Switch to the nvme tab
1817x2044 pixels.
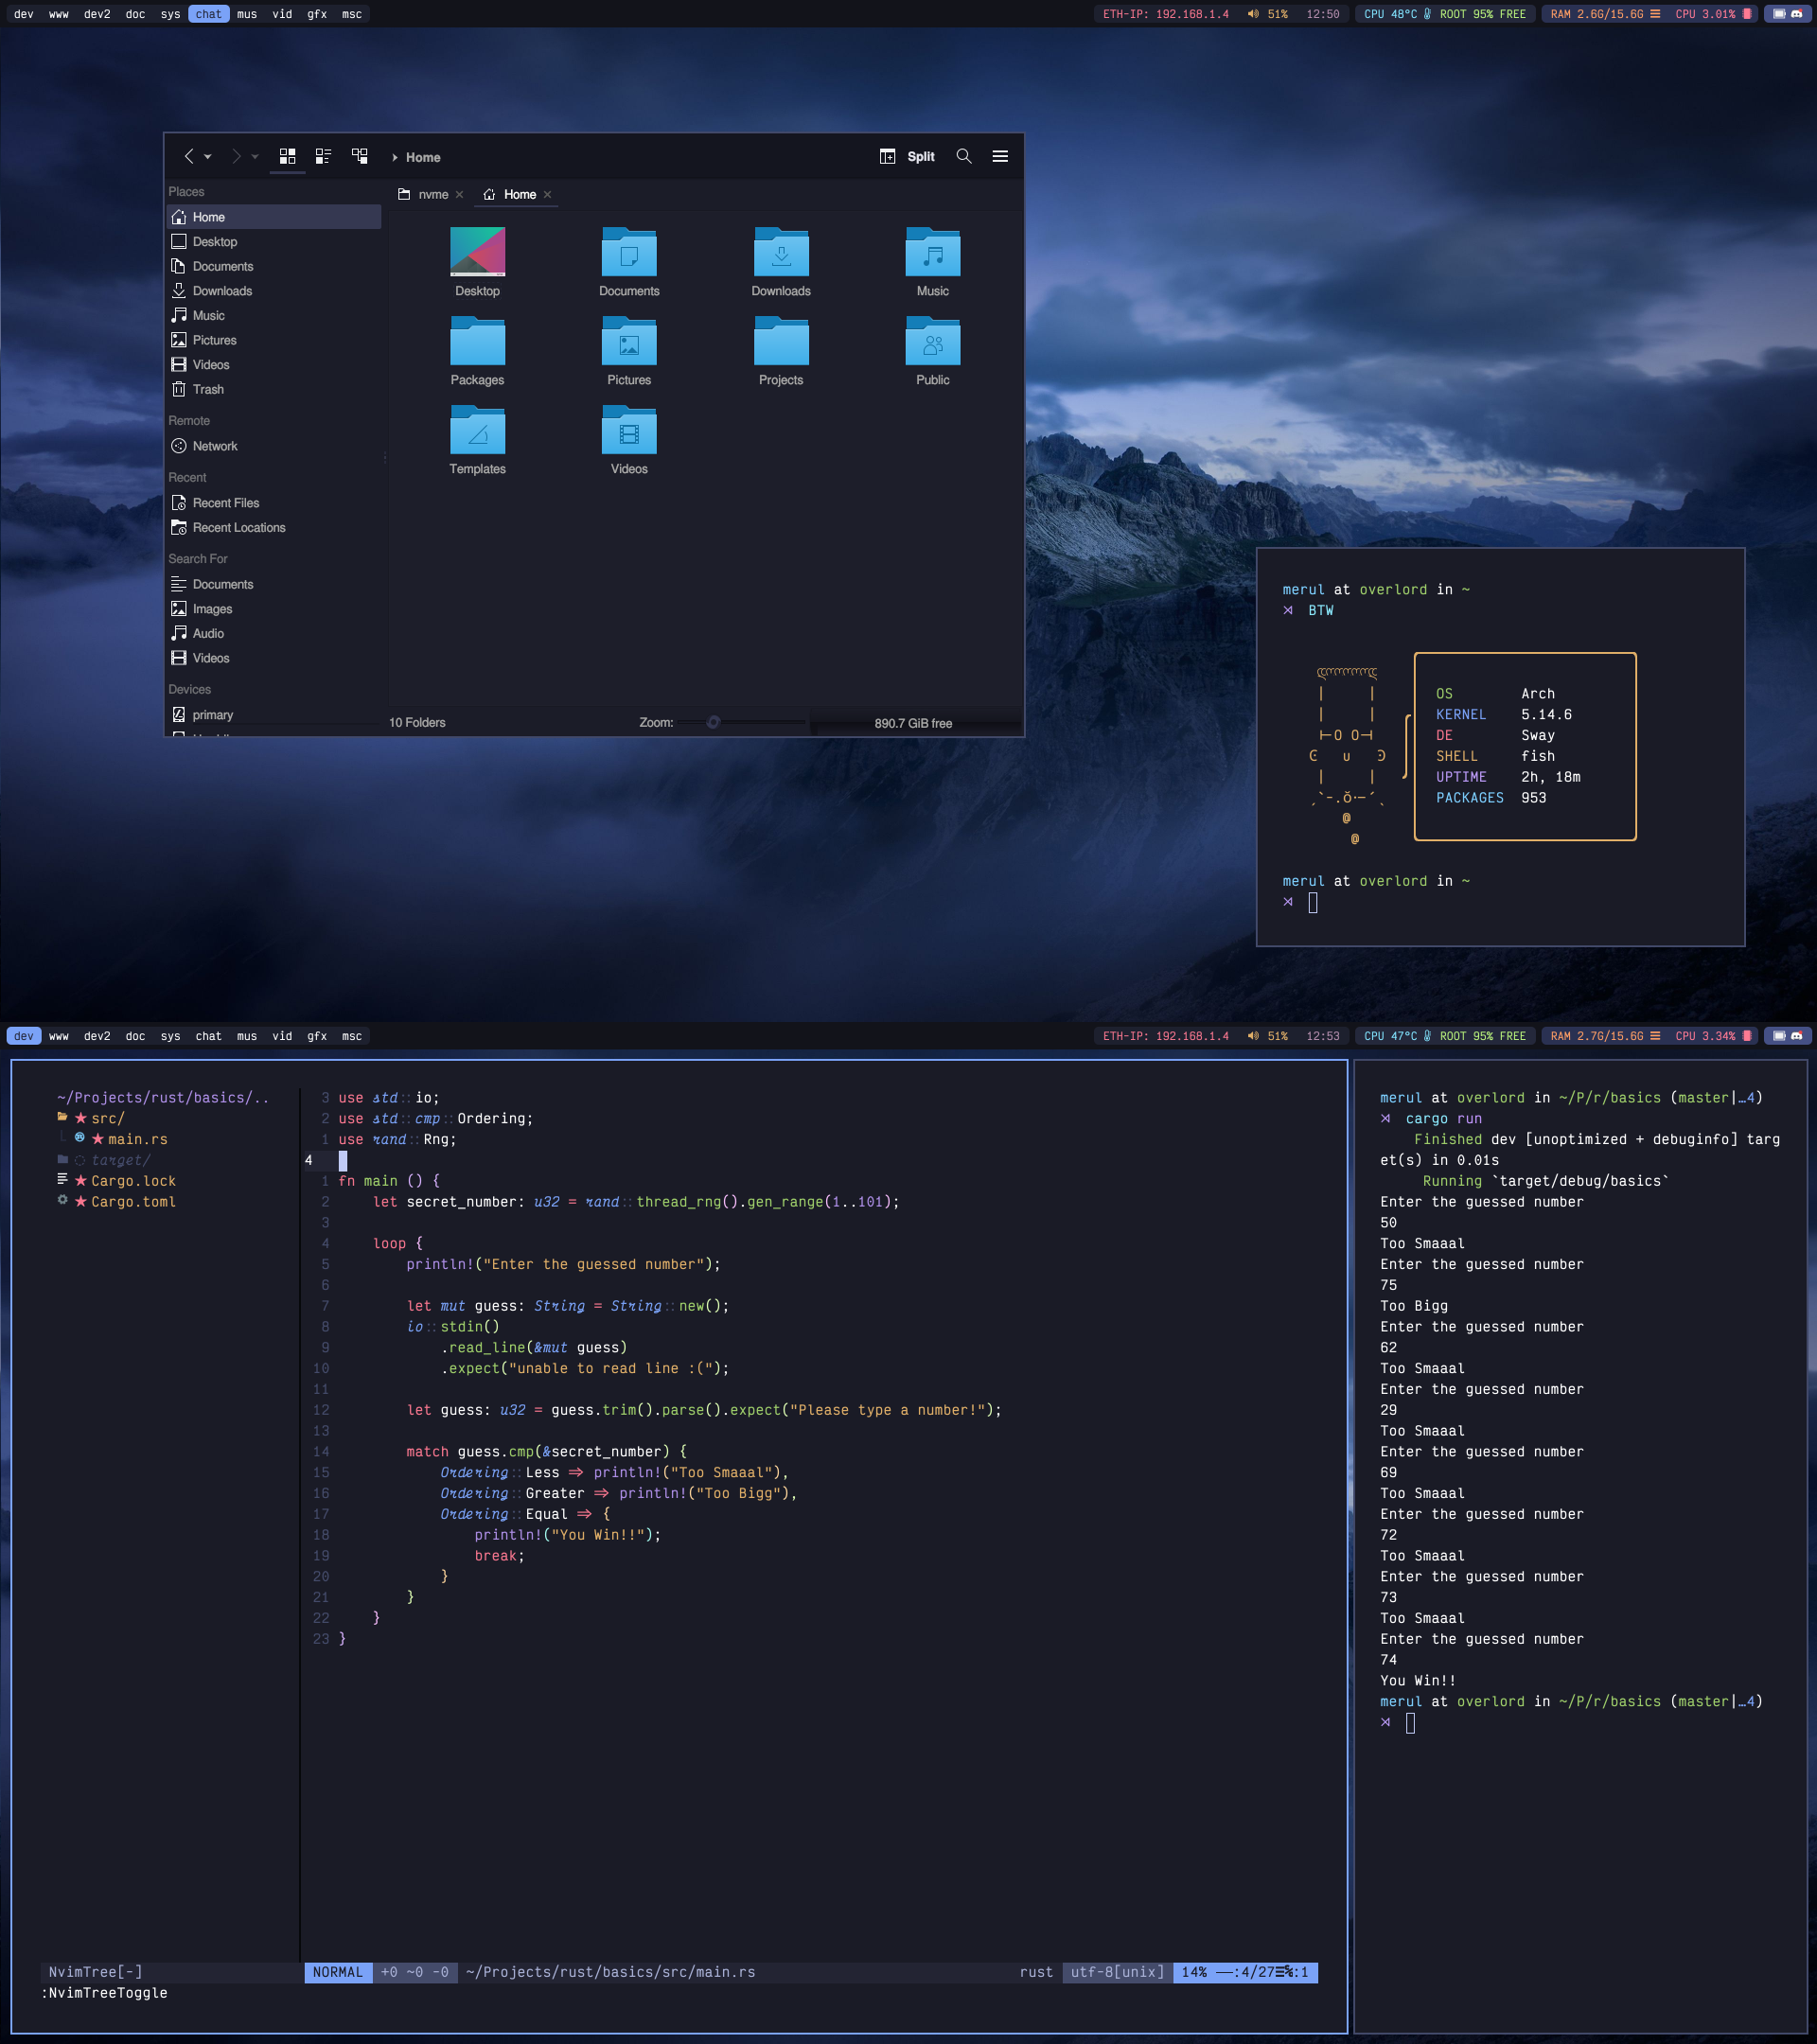tap(432, 194)
